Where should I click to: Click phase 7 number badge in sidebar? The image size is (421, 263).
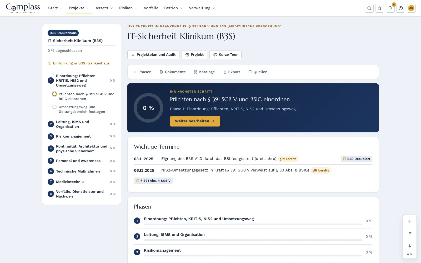(x=51, y=182)
